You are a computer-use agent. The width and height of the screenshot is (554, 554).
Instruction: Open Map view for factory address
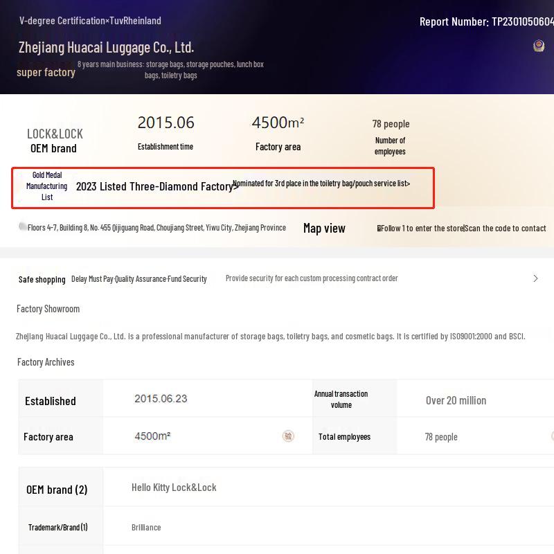[x=324, y=228]
